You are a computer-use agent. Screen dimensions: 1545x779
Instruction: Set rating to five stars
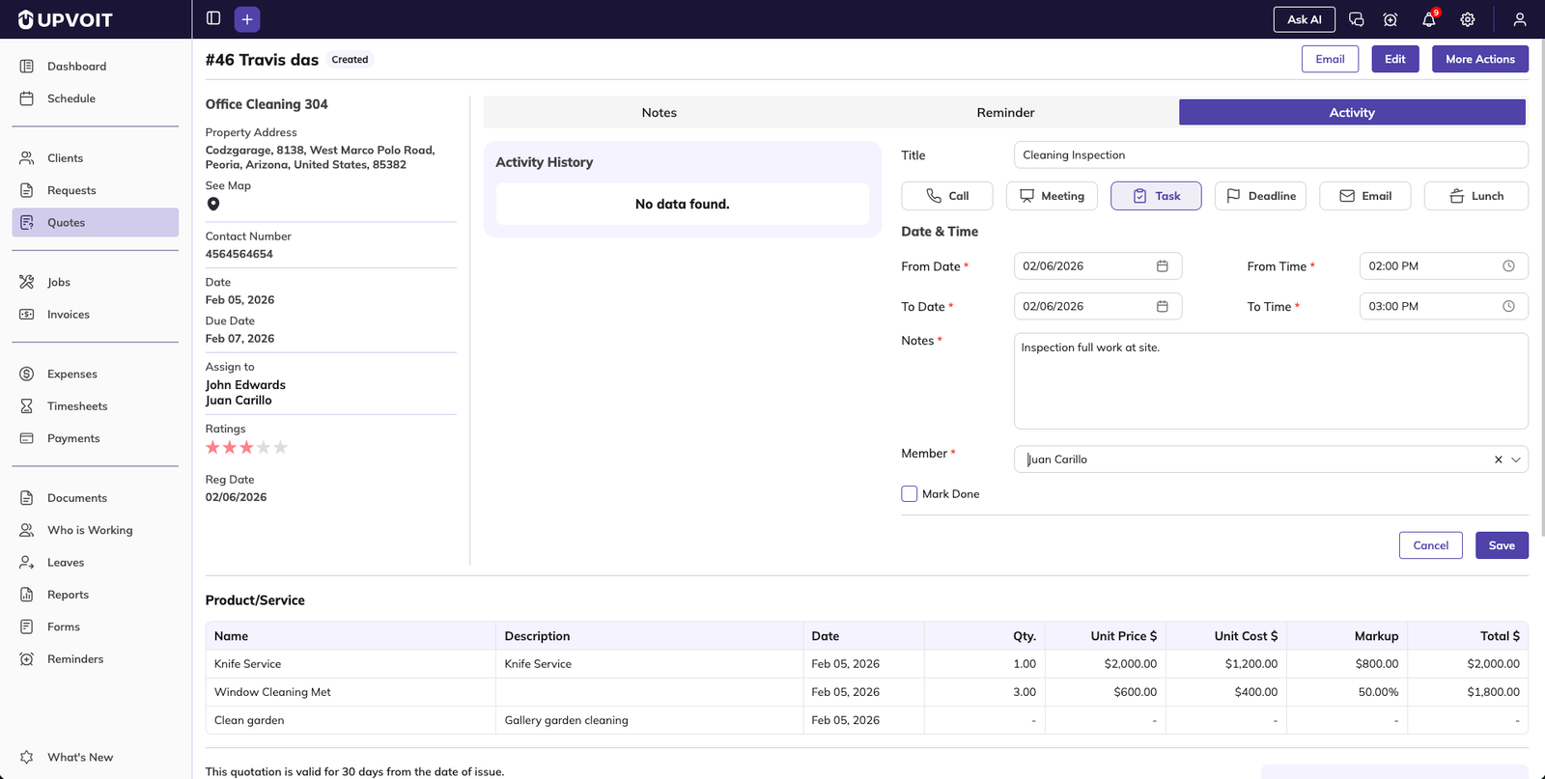(280, 448)
